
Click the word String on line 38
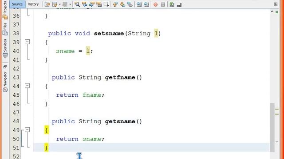pos(139,34)
